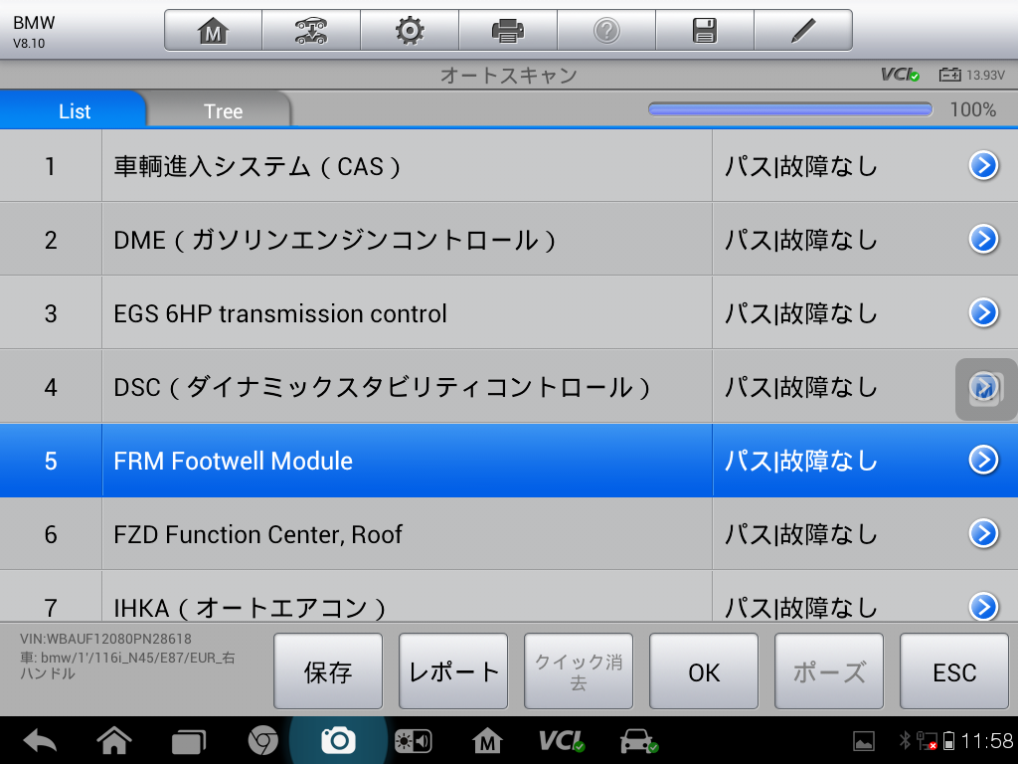The height and width of the screenshot is (764, 1018).
Task: Click the クイック消去 button
Action: pos(579,671)
